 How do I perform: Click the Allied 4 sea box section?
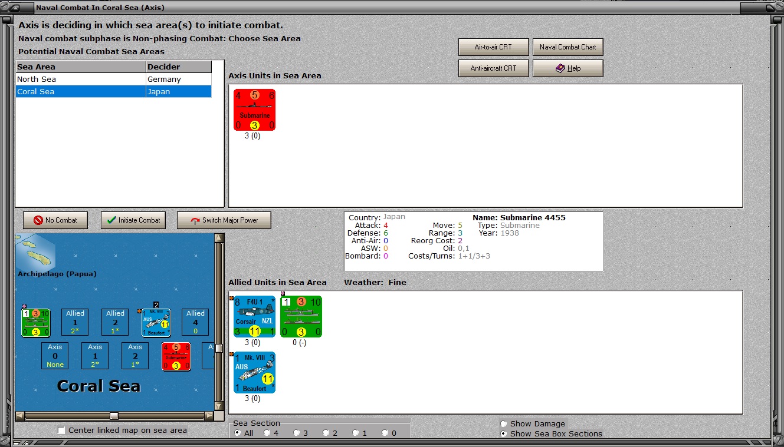[196, 322]
